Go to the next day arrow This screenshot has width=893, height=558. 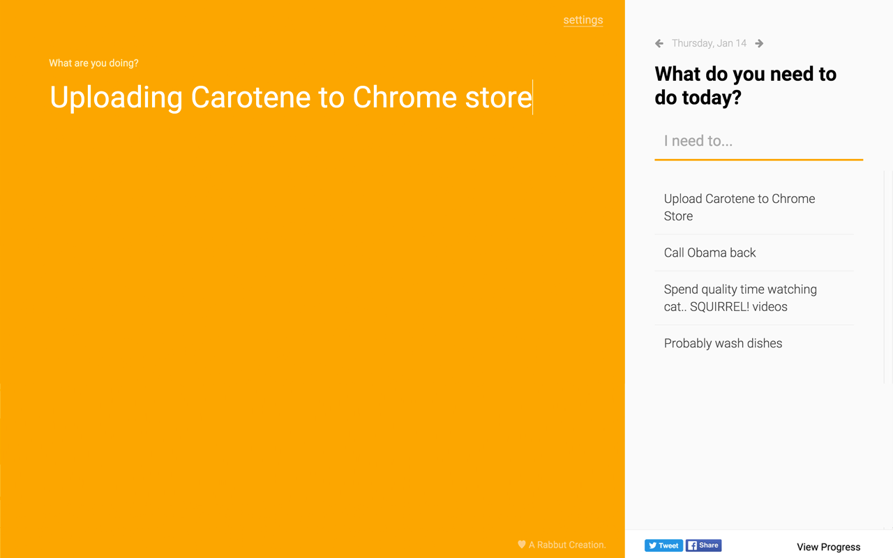point(759,43)
